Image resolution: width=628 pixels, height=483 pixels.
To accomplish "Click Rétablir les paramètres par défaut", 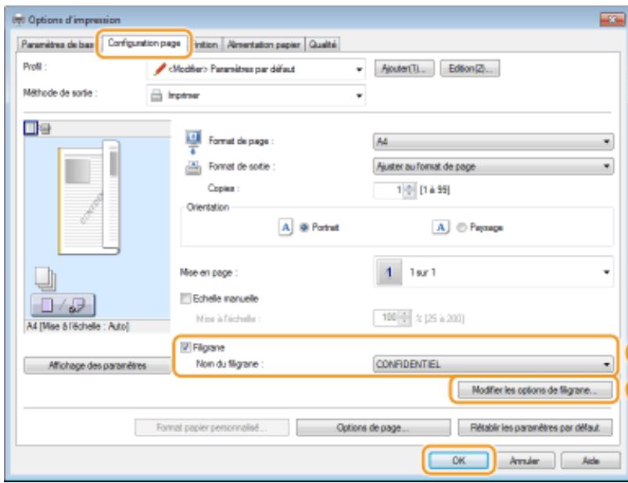I will tap(535, 428).
